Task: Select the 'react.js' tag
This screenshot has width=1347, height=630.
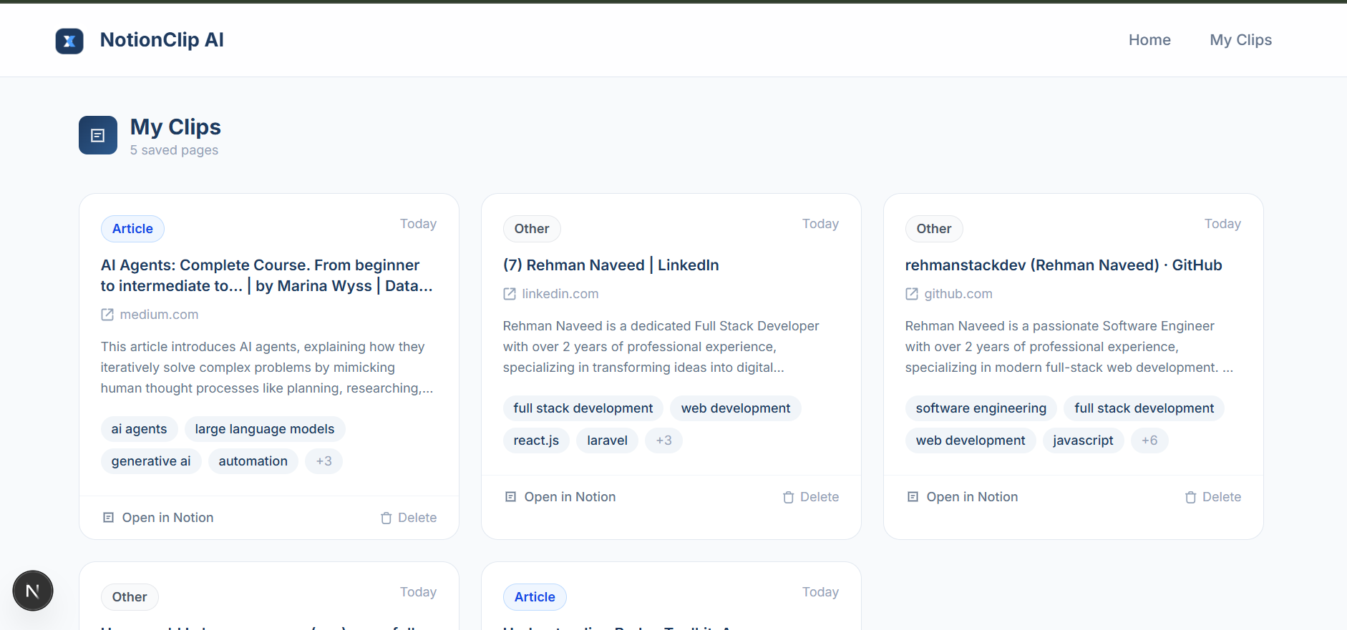Action: point(536,440)
